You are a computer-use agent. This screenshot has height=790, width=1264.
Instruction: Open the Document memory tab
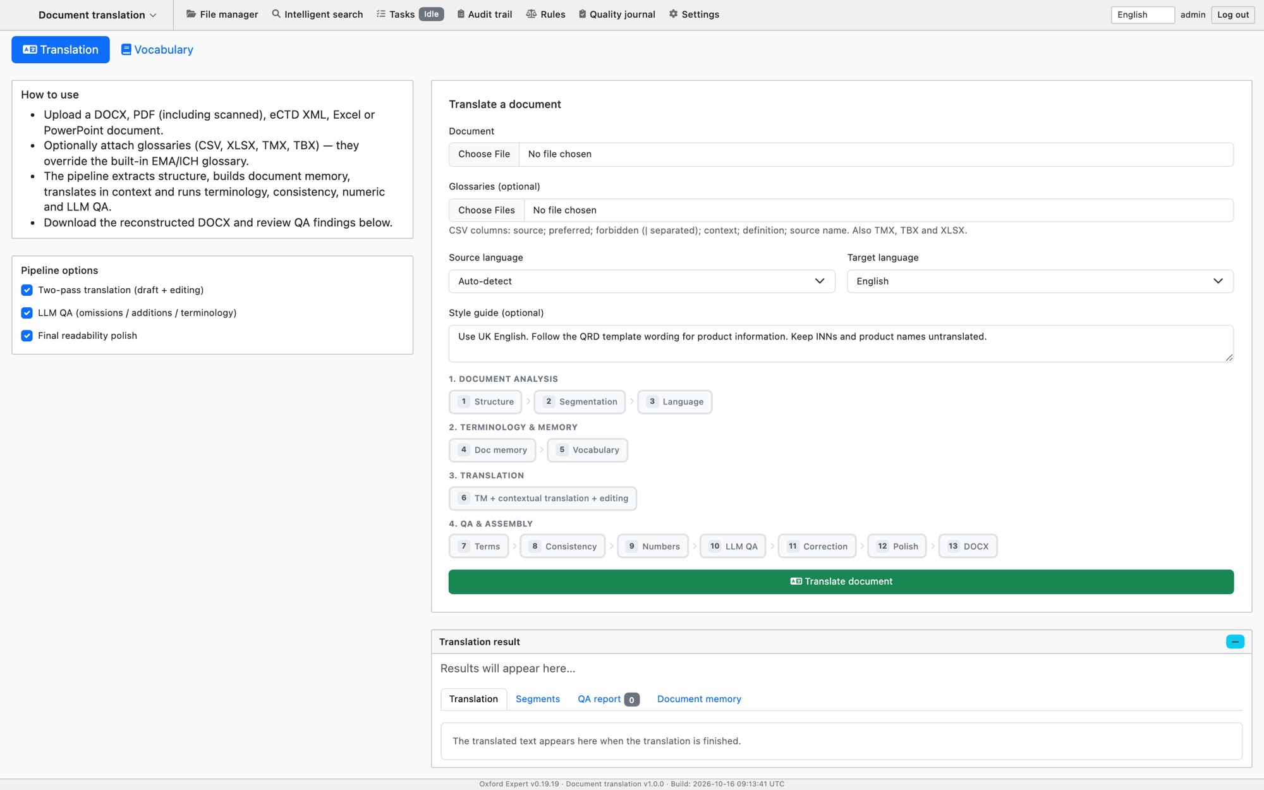699,699
